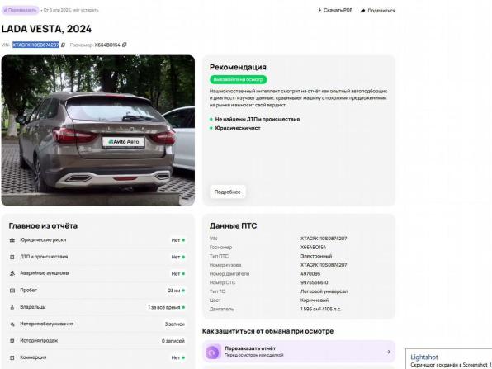492x369 pixels.
Task: Open the LADA Vesta car photo
Action: tap(98, 130)
